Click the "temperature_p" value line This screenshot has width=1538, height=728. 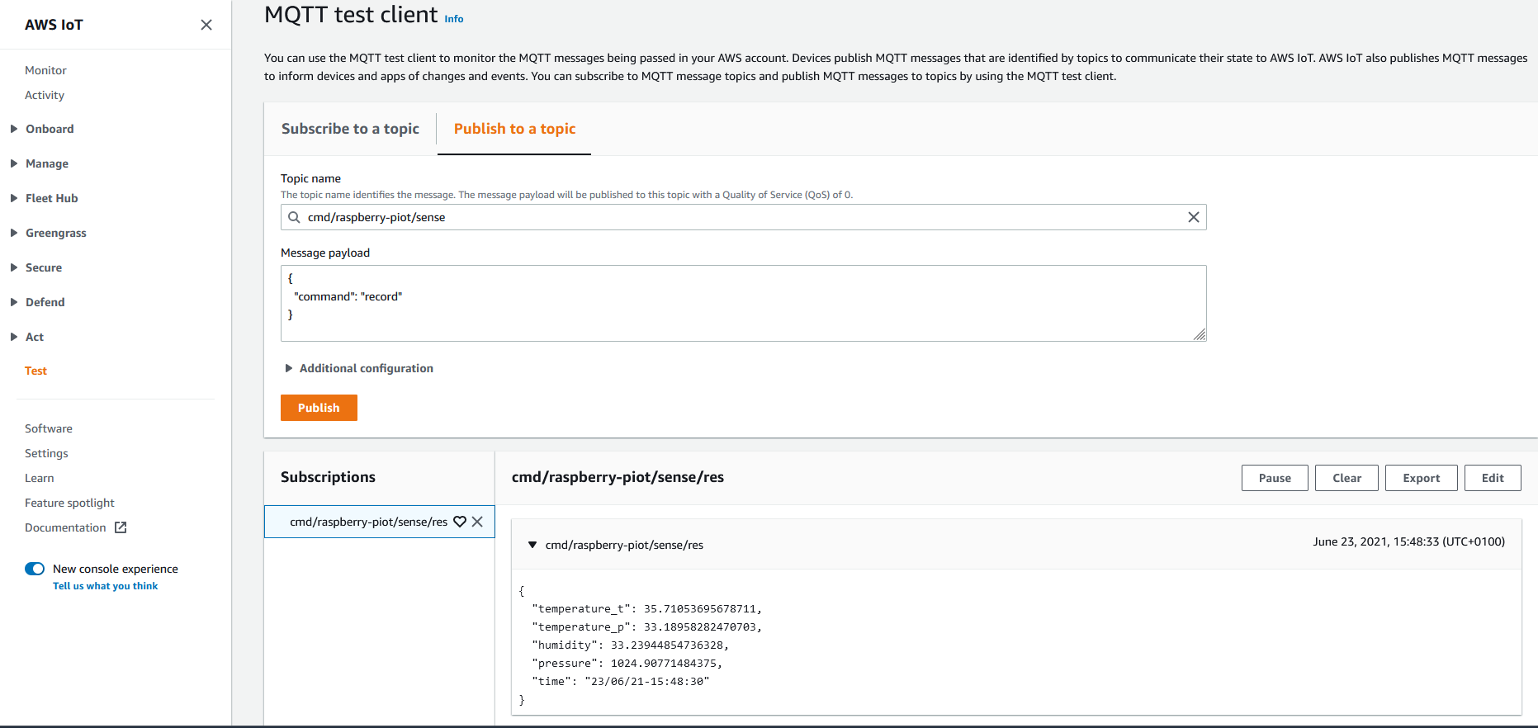[646, 627]
